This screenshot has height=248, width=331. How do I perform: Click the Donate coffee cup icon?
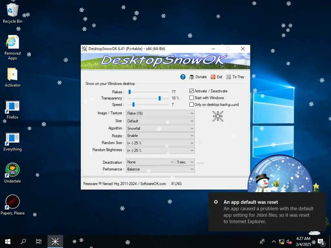(191, 77)
